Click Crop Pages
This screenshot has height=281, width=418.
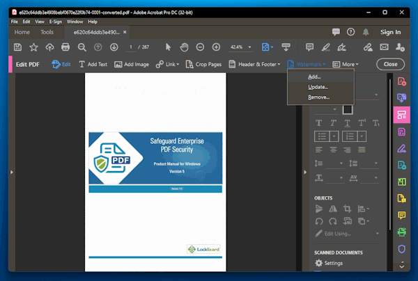[203, 65]
